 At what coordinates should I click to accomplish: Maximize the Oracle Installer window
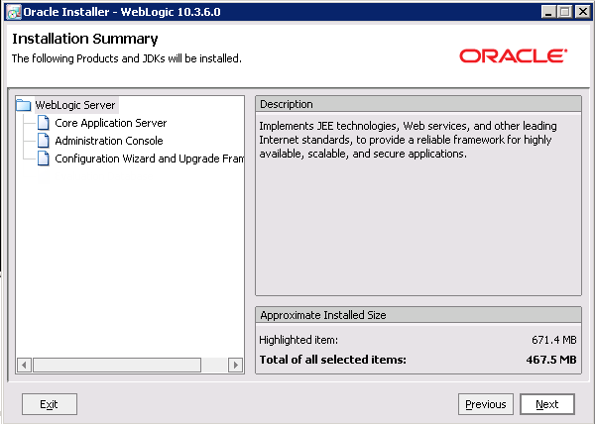[565, 12]
